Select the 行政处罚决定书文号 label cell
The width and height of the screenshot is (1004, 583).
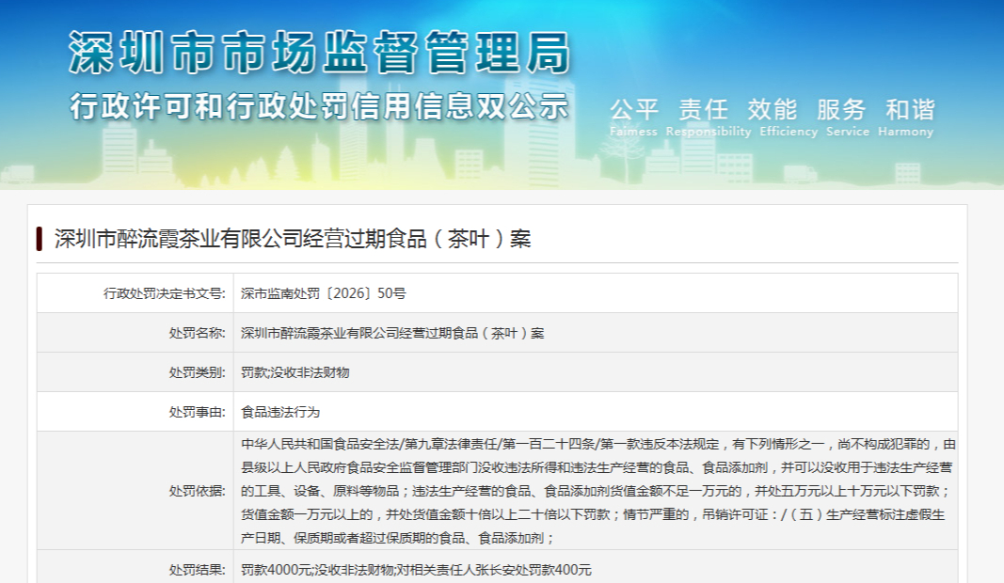(135, 293)
